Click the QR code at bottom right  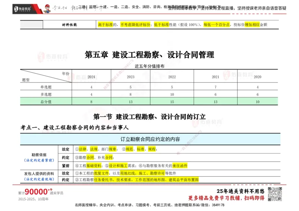point(275,194)
